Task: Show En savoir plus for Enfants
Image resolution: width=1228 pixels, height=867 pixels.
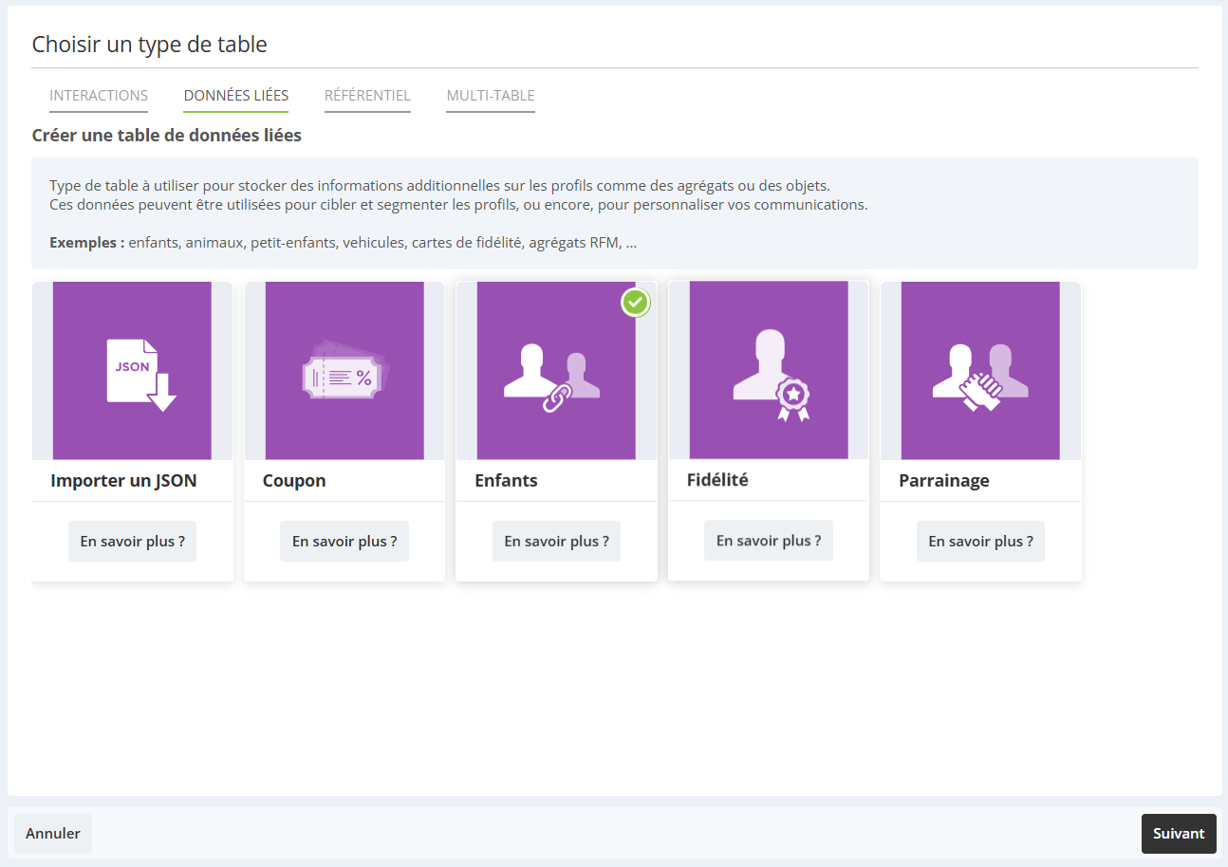Action: [556, 542]
